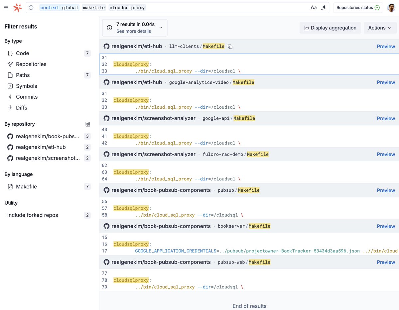The image size is (399, 310).
Task: Open the Actions dropdown
Action: coord(380,28)
